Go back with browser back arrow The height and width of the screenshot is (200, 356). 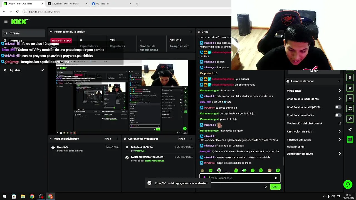pyautogui.click(x=4, y=12)
